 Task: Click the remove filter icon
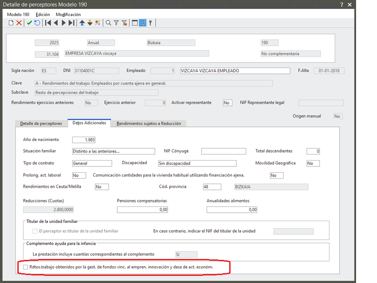click(124, 23)
